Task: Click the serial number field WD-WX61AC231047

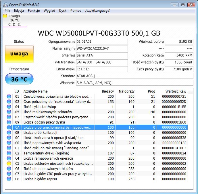Action: (102, 48)
